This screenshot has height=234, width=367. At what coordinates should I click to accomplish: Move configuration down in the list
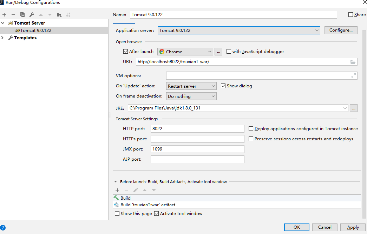[x=50, y=15]
